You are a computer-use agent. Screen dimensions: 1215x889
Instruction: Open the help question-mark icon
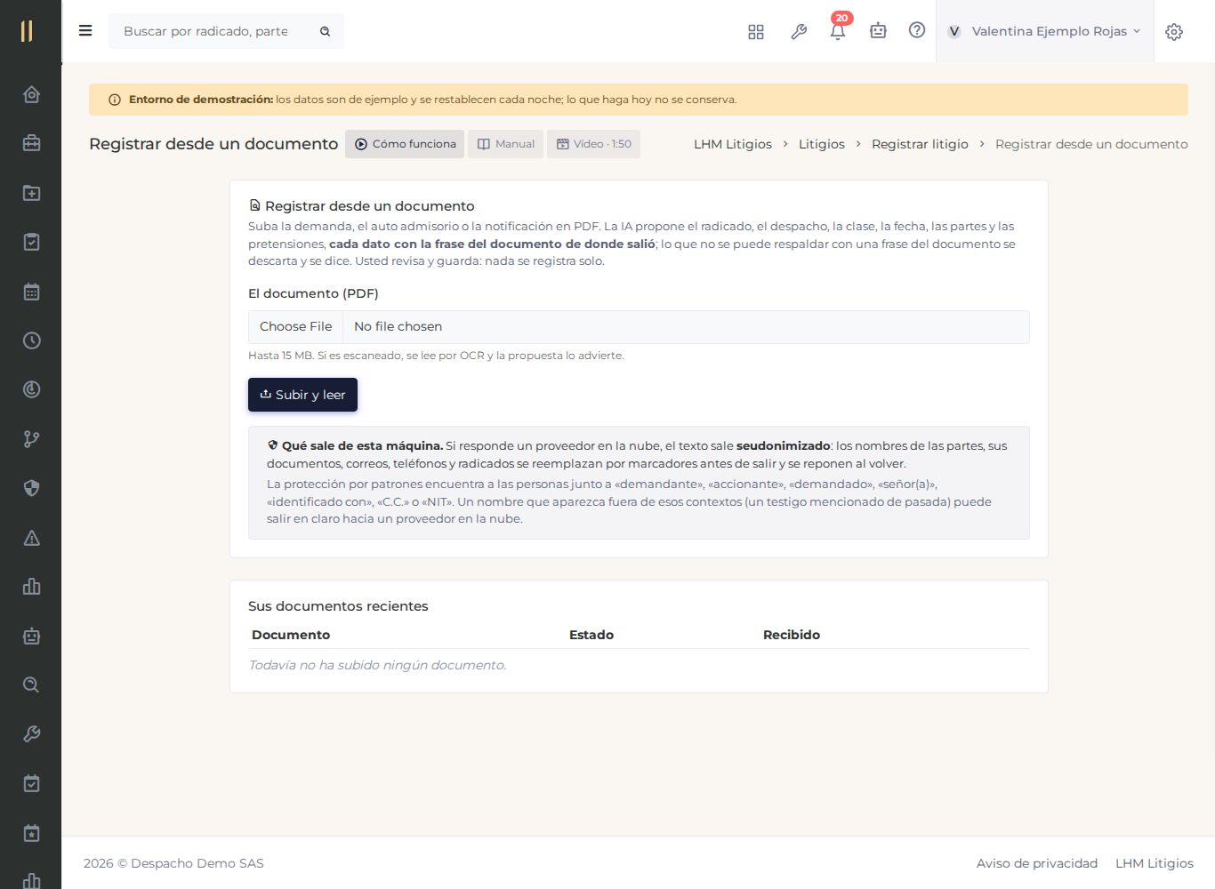pos(917,30)
